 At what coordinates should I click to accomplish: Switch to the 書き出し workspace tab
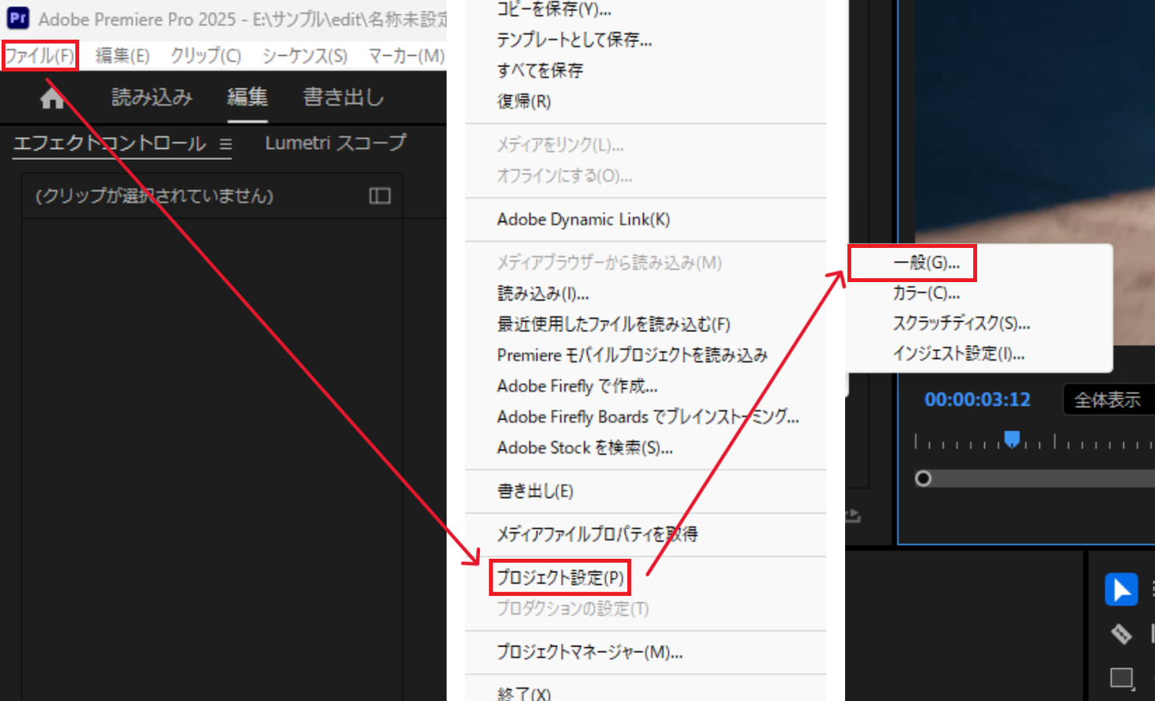(x=343, y=97)
